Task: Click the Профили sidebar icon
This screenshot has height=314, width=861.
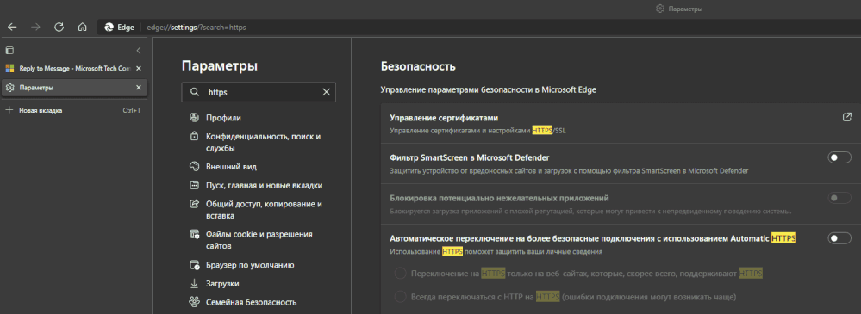Action: [x=194, y=118]
